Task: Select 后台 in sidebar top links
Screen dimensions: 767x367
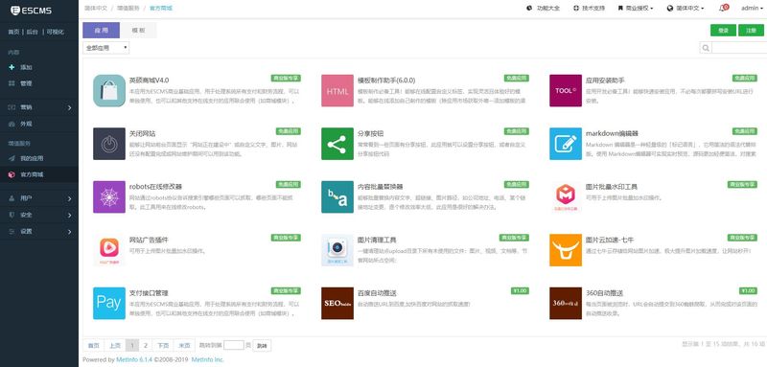Action: 32,32
